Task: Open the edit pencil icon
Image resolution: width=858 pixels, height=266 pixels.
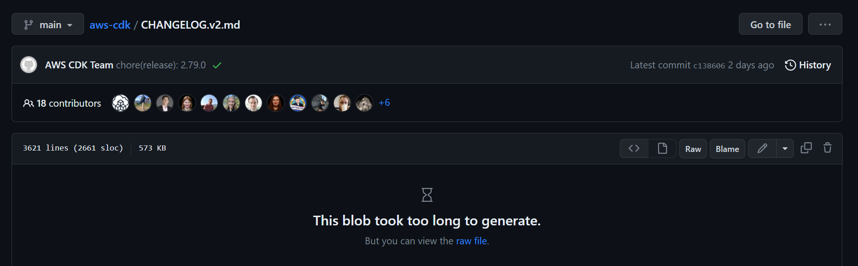Action: click(x=761, y=148)
